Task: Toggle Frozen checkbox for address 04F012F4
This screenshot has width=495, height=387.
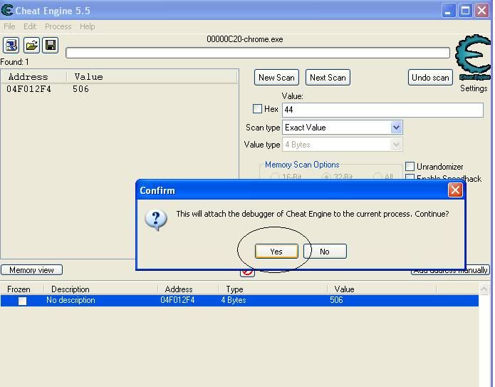Action: coord(22,301)
